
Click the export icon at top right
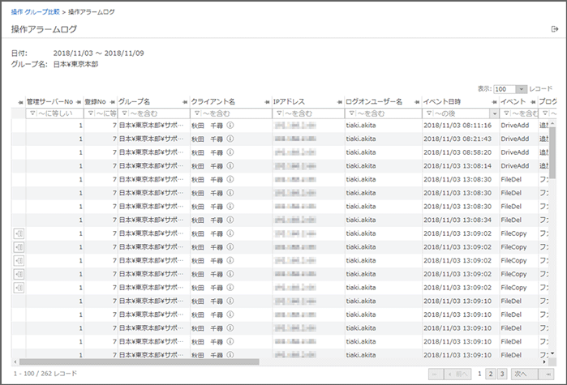click(555, 29)
